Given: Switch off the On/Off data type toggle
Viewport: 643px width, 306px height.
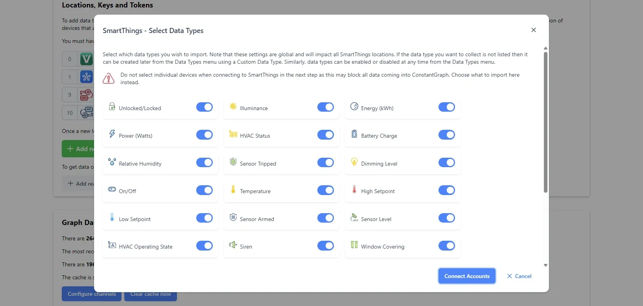Looking at the screenshot, I should (x=205, y=190).
